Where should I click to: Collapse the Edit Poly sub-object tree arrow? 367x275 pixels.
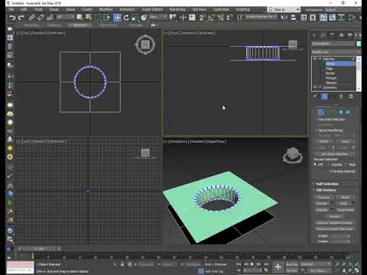click(x=320, y=59)
